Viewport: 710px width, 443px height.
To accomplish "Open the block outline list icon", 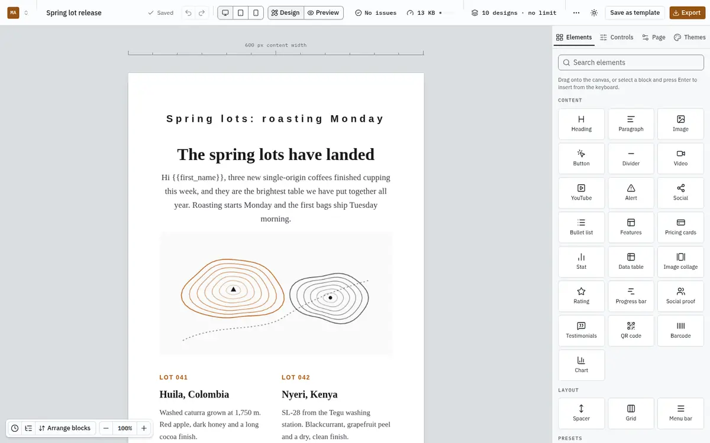I will pyautogui.click(x=28, y=428).
